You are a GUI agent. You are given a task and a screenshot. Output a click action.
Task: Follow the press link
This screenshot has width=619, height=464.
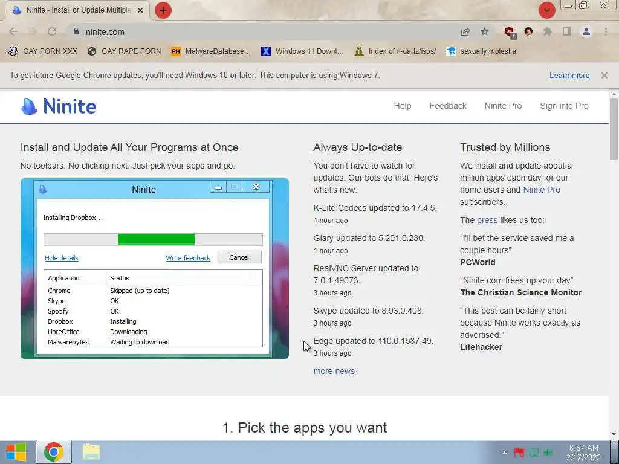point(487,220)
